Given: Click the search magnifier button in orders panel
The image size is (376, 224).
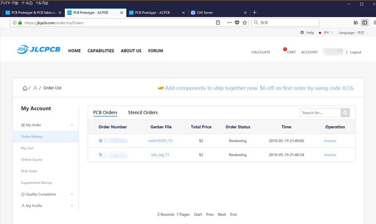Looking at the screenshot, I should [345, 113].
